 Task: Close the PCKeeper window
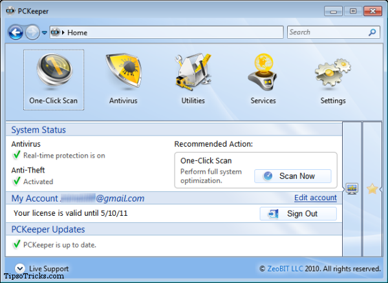[373, 12]
